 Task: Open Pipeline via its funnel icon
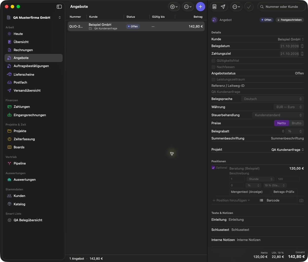[9, 163]
